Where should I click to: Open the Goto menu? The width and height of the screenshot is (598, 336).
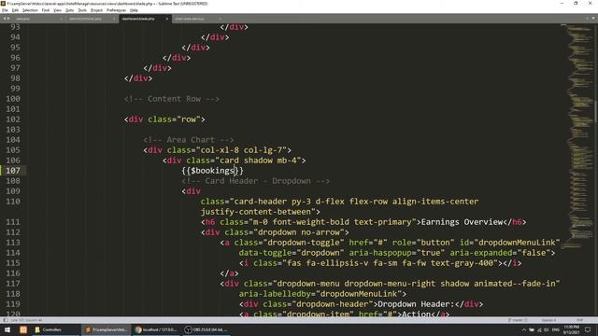click(69, 10)
